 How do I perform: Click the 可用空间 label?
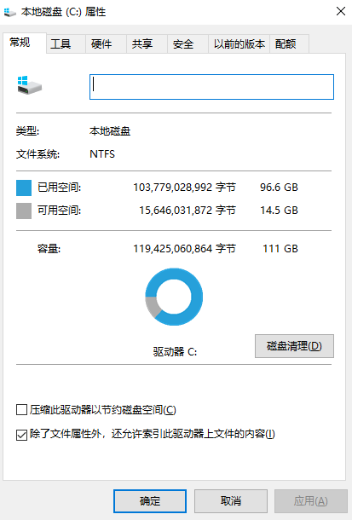[60, 211]
